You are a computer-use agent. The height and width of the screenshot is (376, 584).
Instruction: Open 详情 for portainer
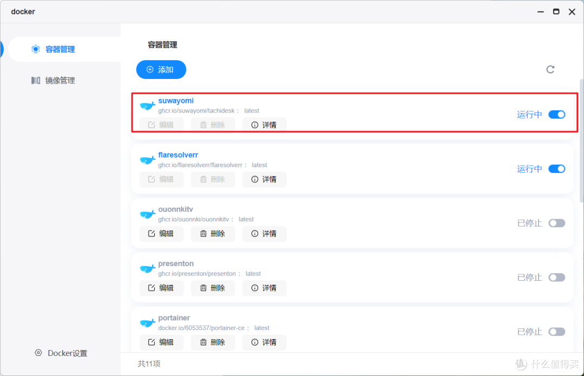tap(264, 342)
